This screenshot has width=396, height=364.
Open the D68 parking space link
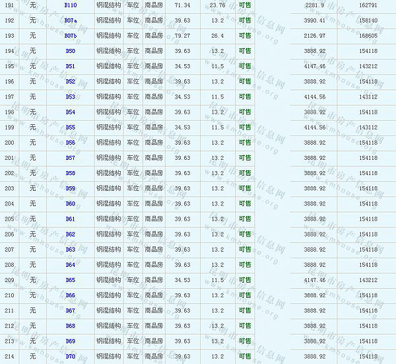click(71, 326)
